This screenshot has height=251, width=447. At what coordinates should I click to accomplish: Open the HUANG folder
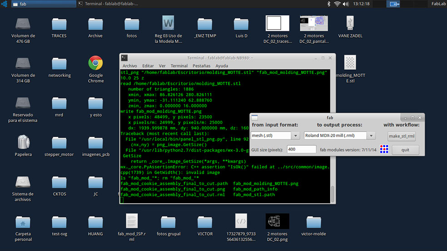(95, 222)
